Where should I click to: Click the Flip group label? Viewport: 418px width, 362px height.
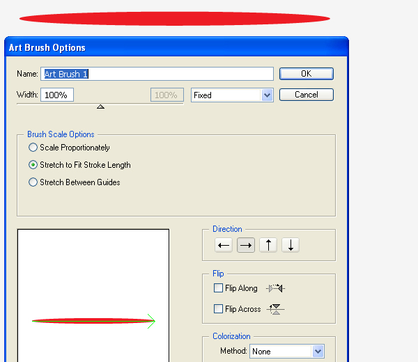218,274
